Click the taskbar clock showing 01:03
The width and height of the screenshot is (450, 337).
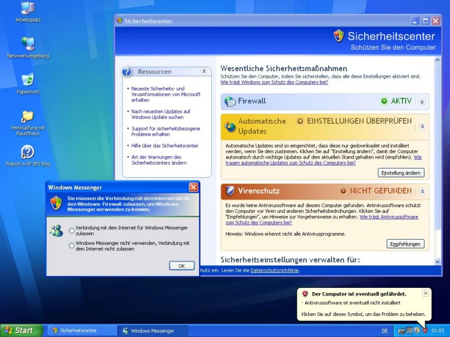[x=438, y=331]
